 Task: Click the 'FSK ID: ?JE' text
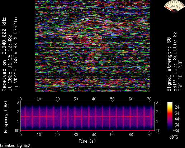[180, 76]
